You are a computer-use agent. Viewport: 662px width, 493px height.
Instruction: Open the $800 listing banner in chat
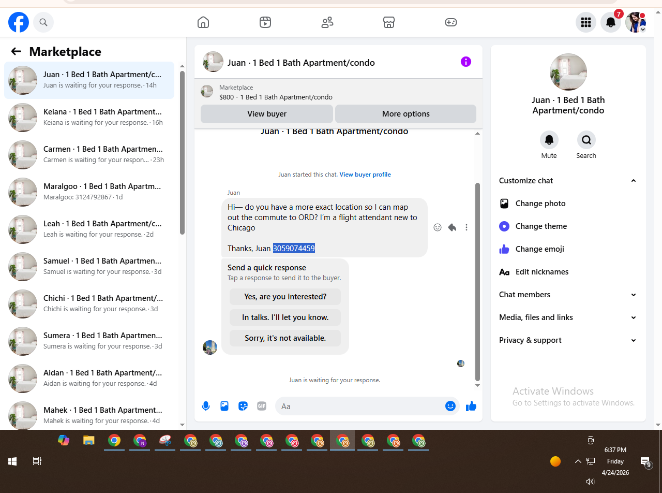338,92
